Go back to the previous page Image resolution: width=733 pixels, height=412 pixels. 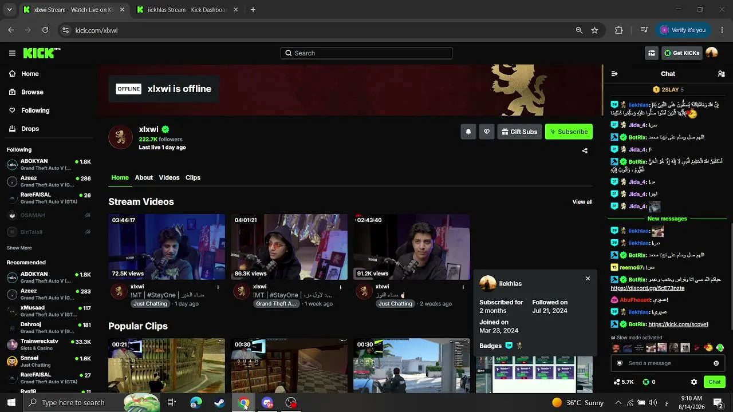[11, 30]
